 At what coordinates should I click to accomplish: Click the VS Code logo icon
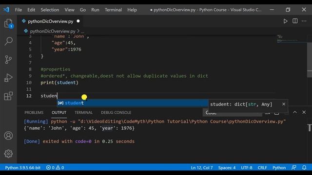6,10
